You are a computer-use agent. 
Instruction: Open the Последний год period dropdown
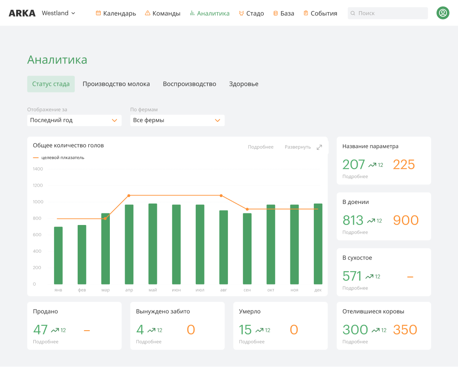click(x=74, y=121)
